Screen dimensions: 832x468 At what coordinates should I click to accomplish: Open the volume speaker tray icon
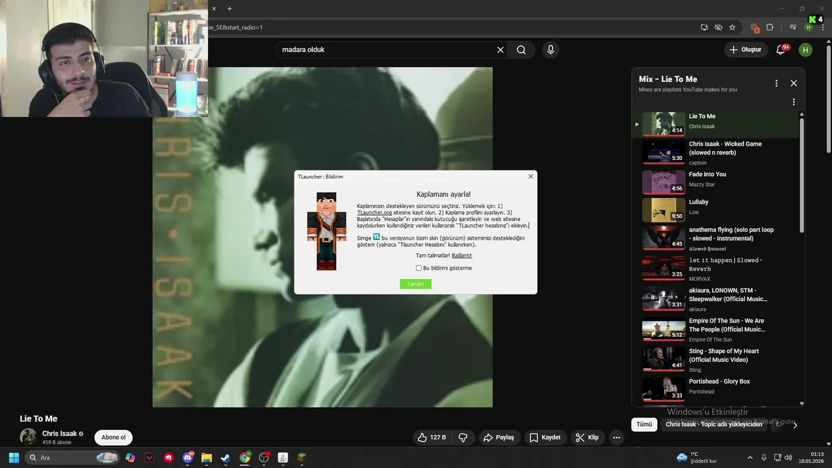(x=788, y=458)
